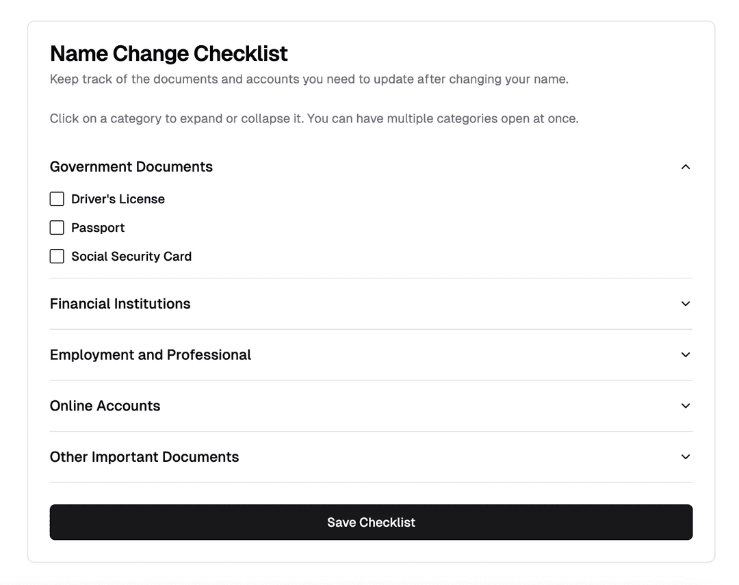
Task: Open the Other Important Documents section title
Action: coord(144,457)
